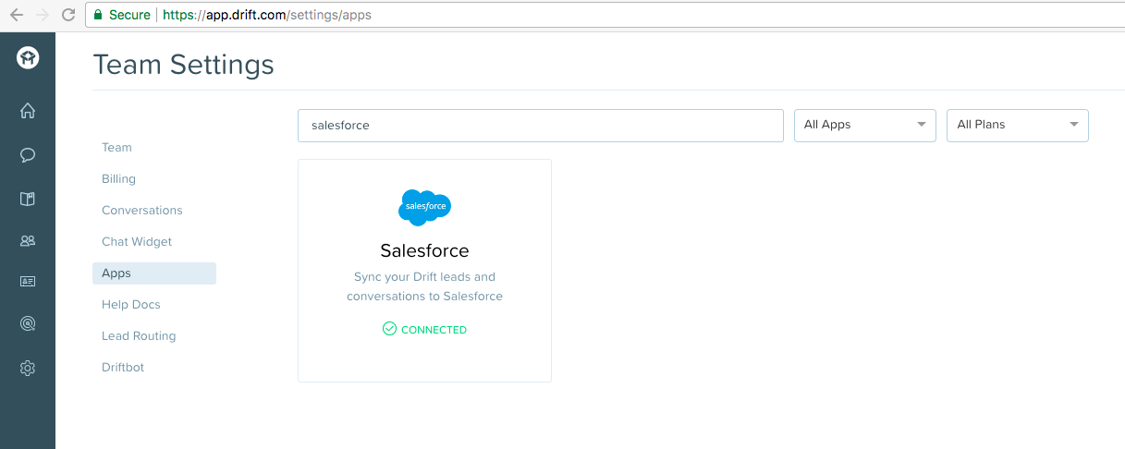Open Help Docs settings item
This screenshot has height=449, width=1125.
[131, 304]
